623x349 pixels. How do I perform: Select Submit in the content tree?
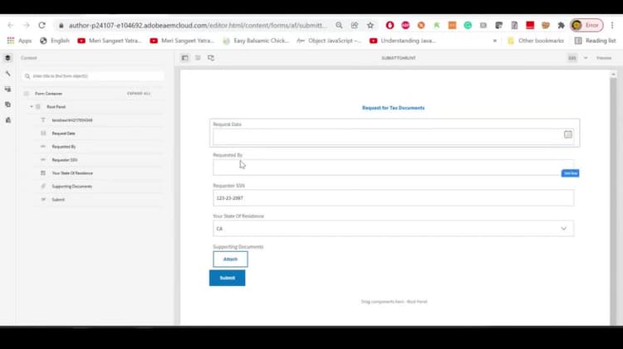pyautogui.click(x=58, y=200)
